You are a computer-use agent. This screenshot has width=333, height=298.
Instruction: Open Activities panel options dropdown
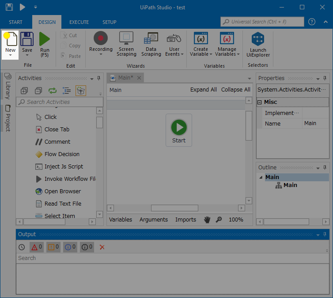92,79
